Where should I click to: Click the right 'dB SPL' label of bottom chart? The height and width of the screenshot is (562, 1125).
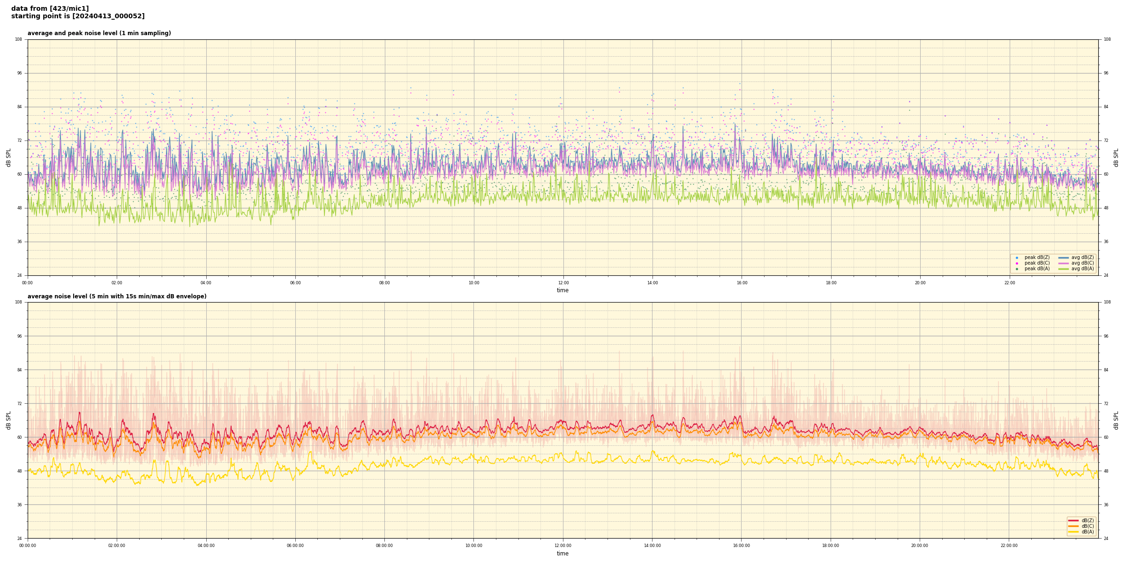pyautogui.click(x=1116, y=420)
